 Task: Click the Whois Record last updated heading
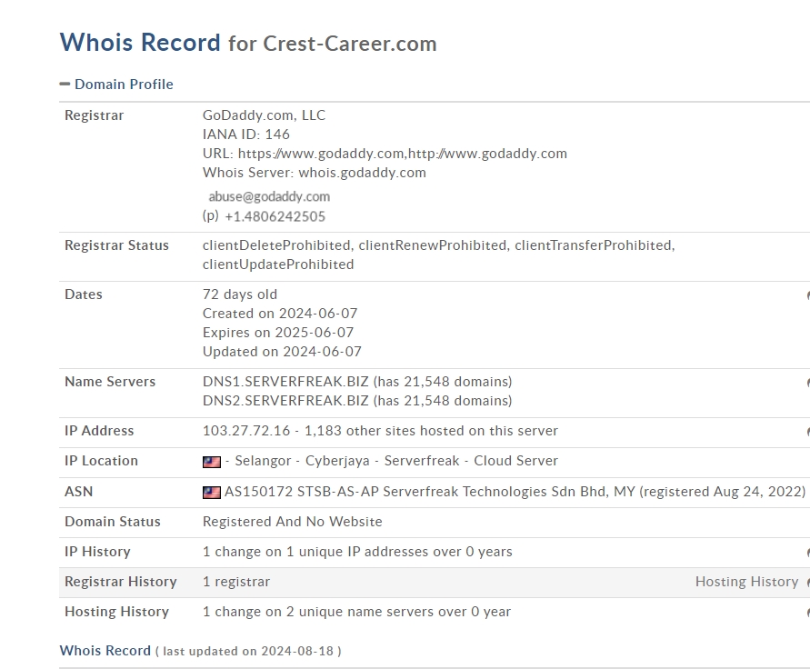[200, 651]
